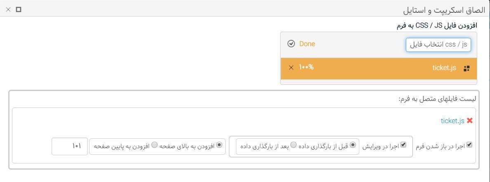Remove ticket.js from the orange upload row

click(291, 68)
